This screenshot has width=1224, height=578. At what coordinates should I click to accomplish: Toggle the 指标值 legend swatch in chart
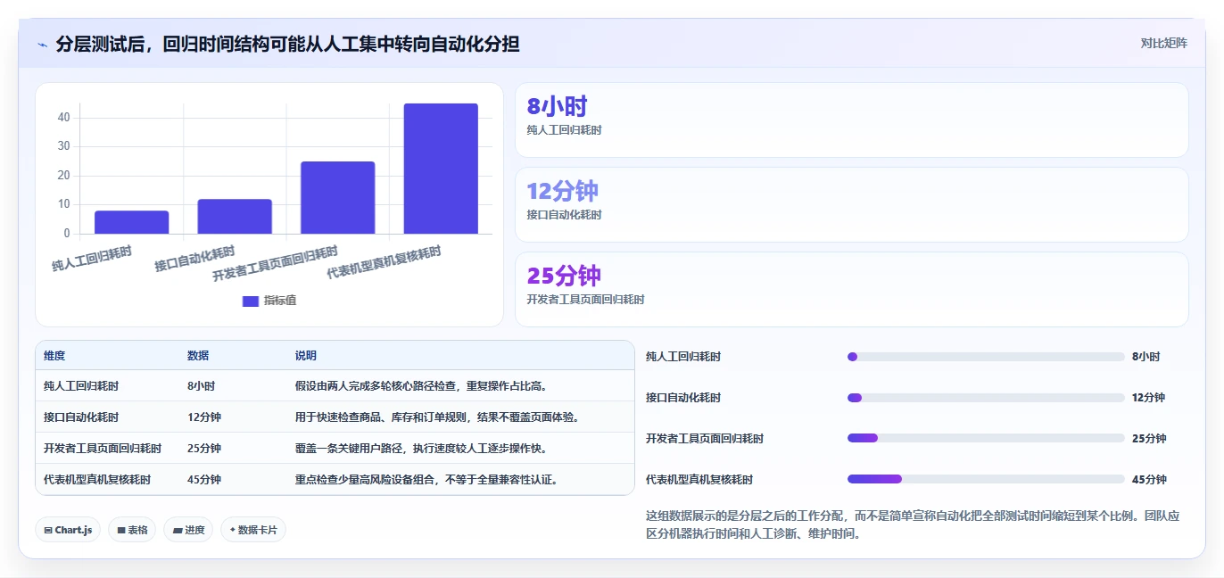[251, 301]
